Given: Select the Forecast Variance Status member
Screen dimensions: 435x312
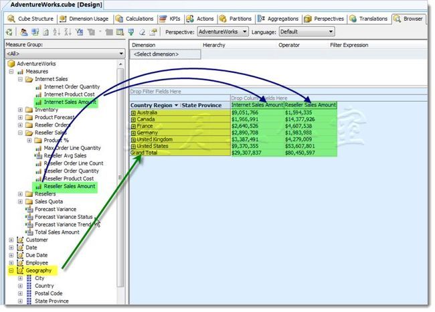Looking at the screenshot, I should pyautogui.click(x=64, y=217).
